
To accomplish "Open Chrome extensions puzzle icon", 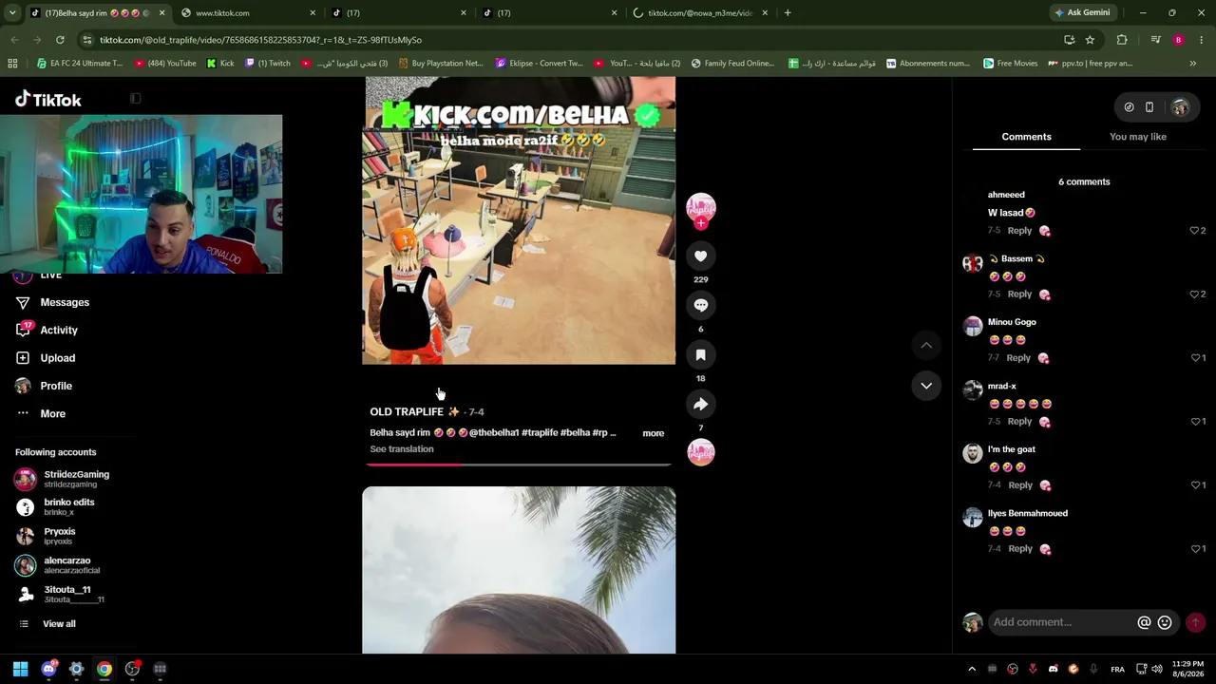I will [1122, 40].
